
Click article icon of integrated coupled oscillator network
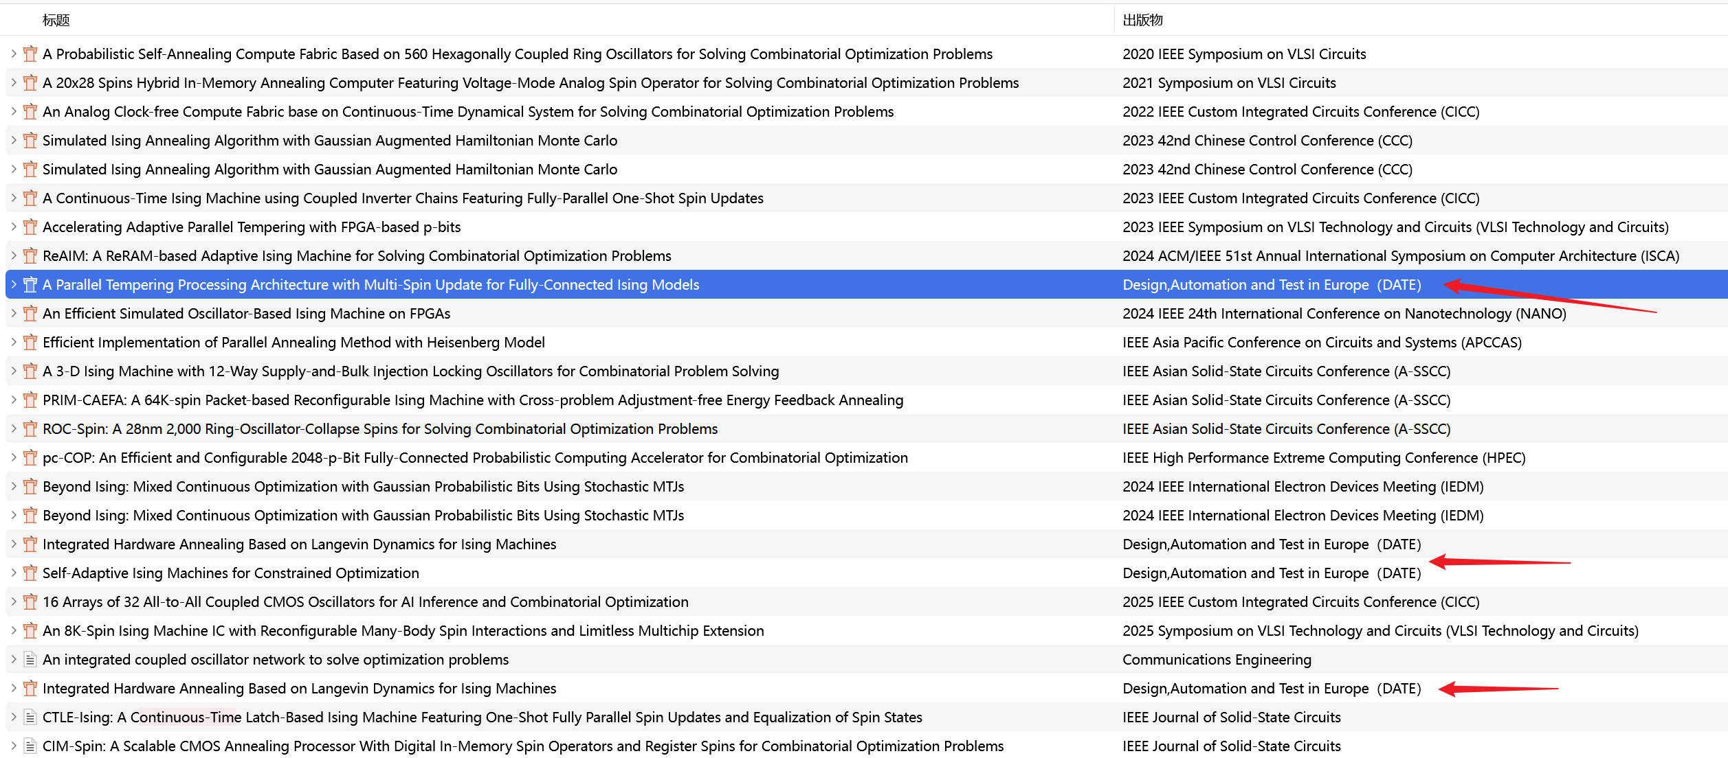point(30,660)
